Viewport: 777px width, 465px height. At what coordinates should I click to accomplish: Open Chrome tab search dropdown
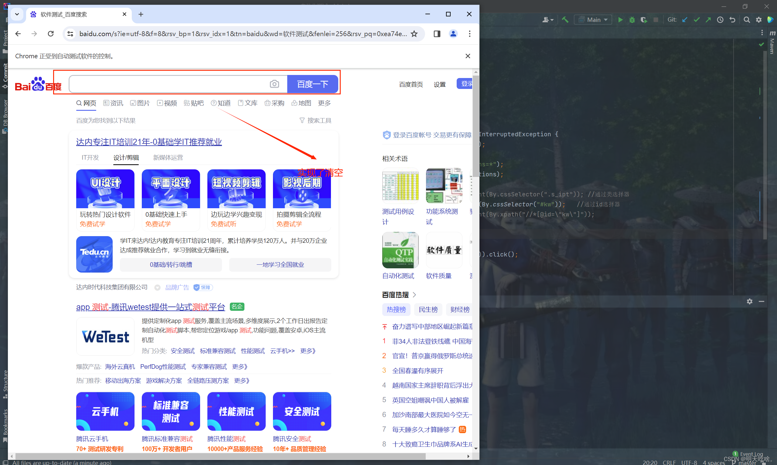pos(17,14)
